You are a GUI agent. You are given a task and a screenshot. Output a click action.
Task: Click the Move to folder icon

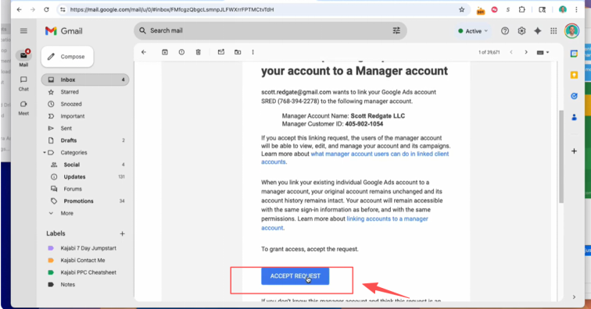tap(238, 52)
